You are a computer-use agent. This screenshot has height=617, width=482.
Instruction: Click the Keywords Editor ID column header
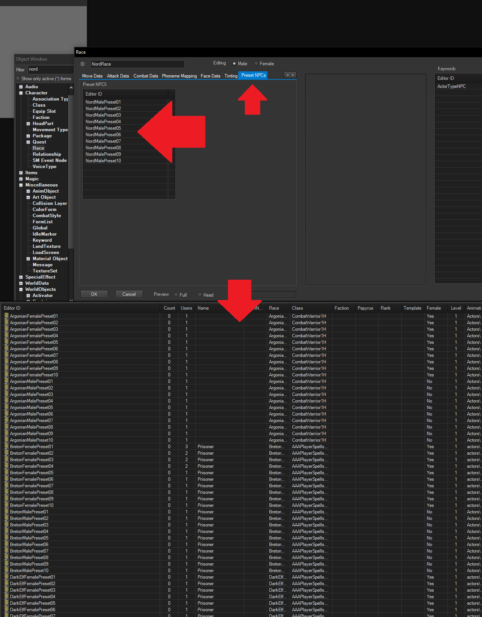click(459, 78)
